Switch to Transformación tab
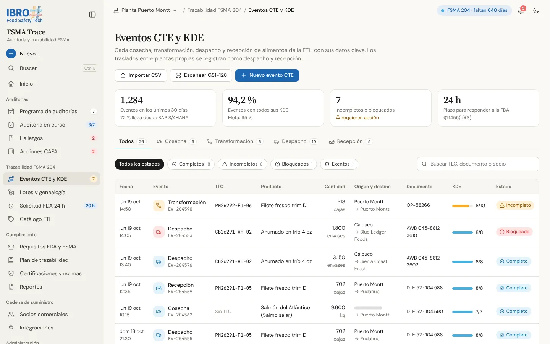Screen dimensions: 550x344 (235, 141)
